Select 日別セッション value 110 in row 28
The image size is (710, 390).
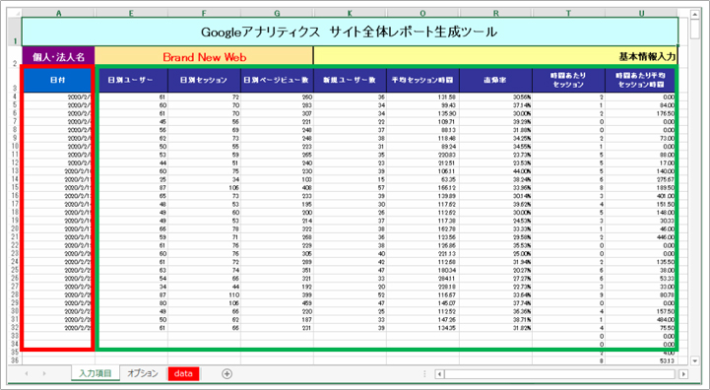click(x=204, y=294)
